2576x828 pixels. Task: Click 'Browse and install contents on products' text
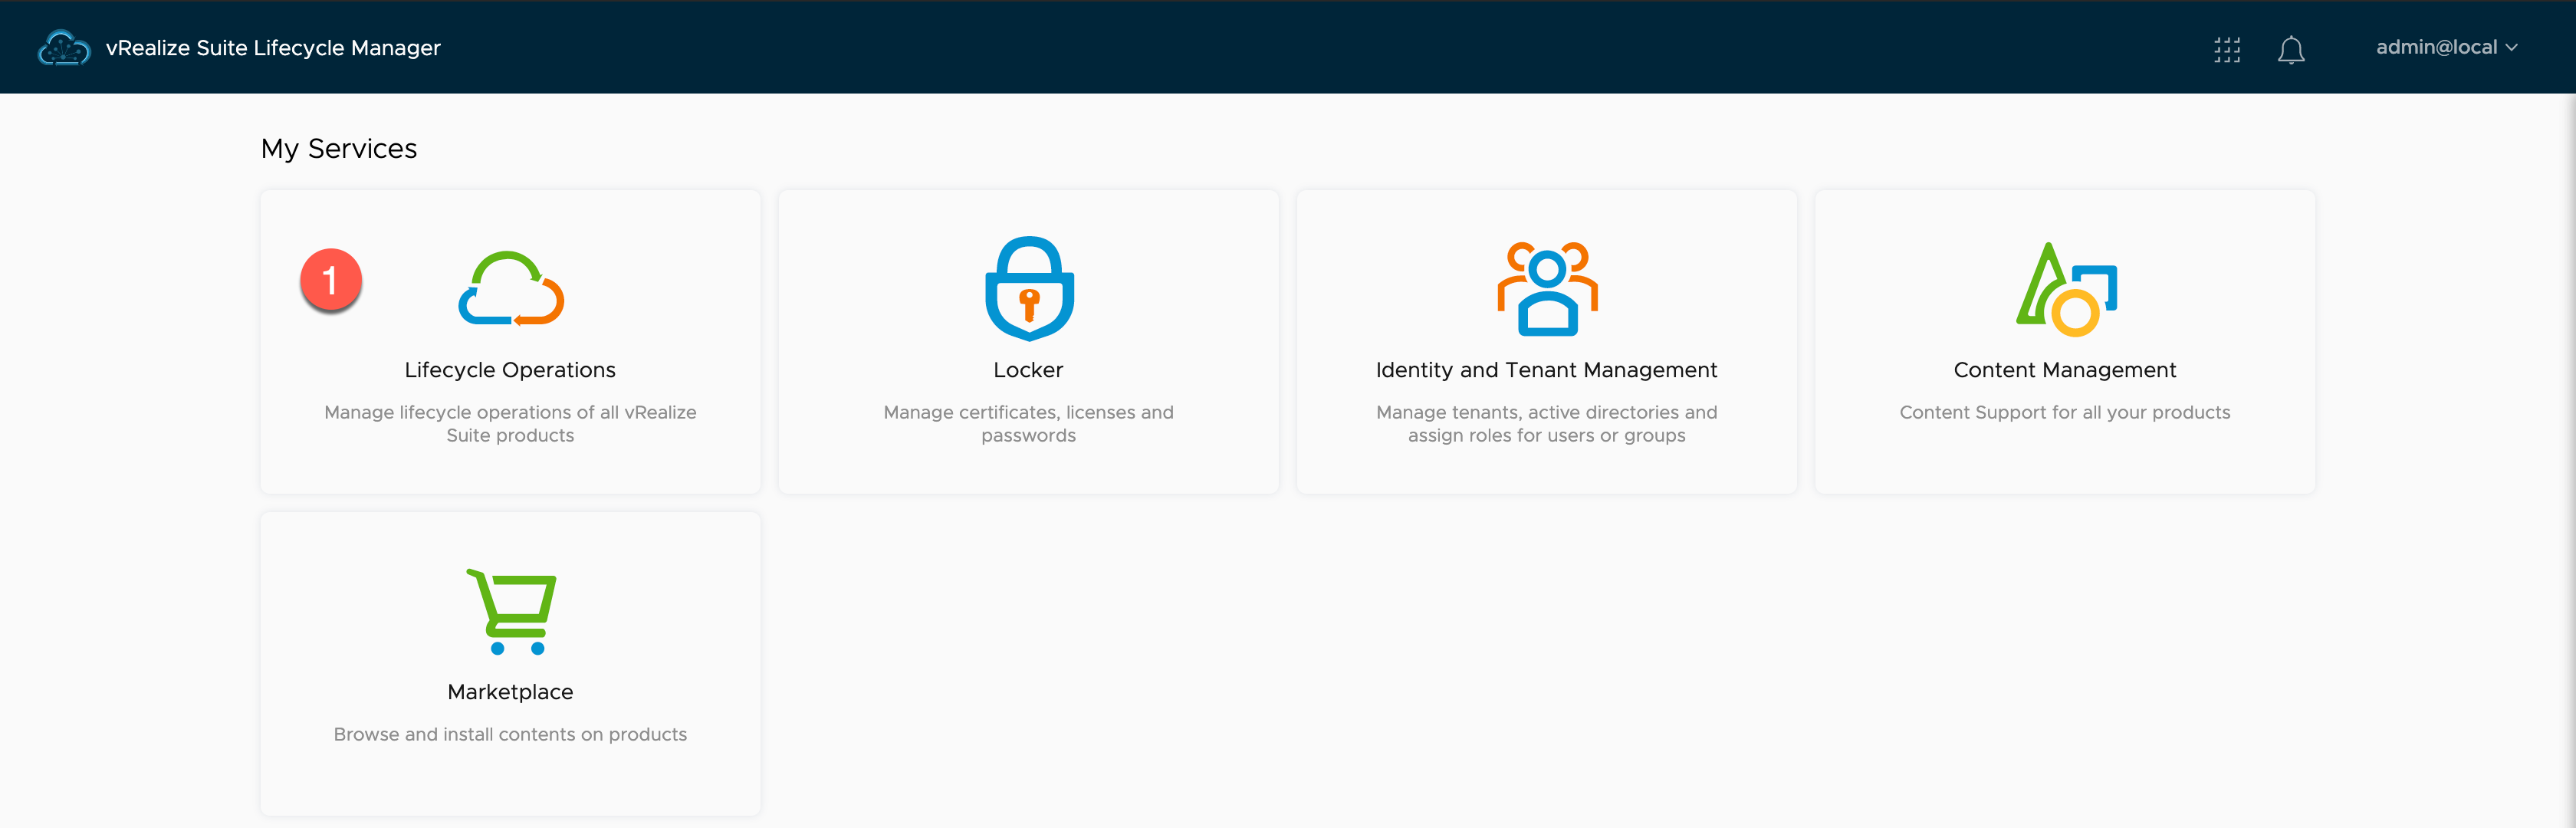[510, 734]
